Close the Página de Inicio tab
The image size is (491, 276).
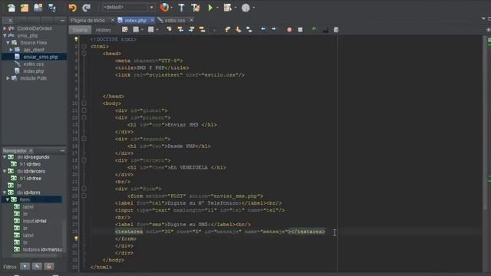[113, 20]
